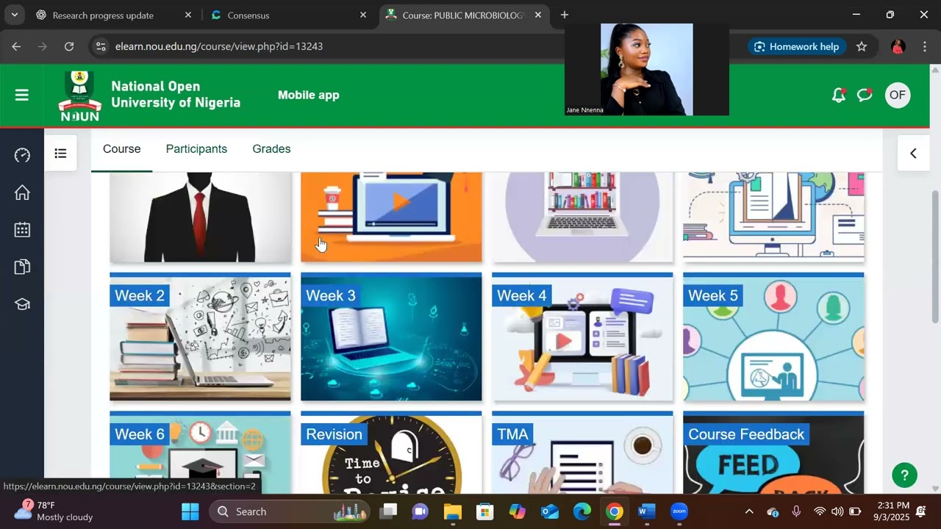Image resolution: width=941 pixels, height=529 pixels.
Task: Select the Grades tab
Action: (x=271, y=149)
